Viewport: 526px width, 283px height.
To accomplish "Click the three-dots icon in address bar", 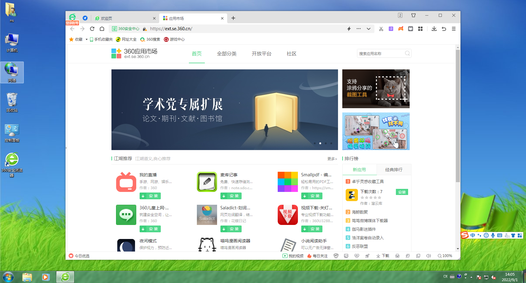I will 359,29.
